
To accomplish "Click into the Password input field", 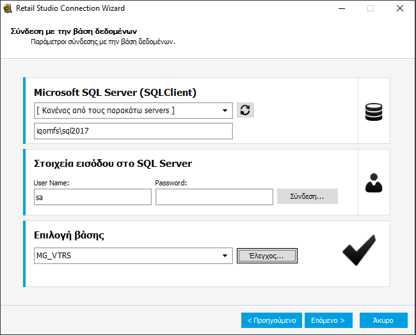I will coord(214,198).
